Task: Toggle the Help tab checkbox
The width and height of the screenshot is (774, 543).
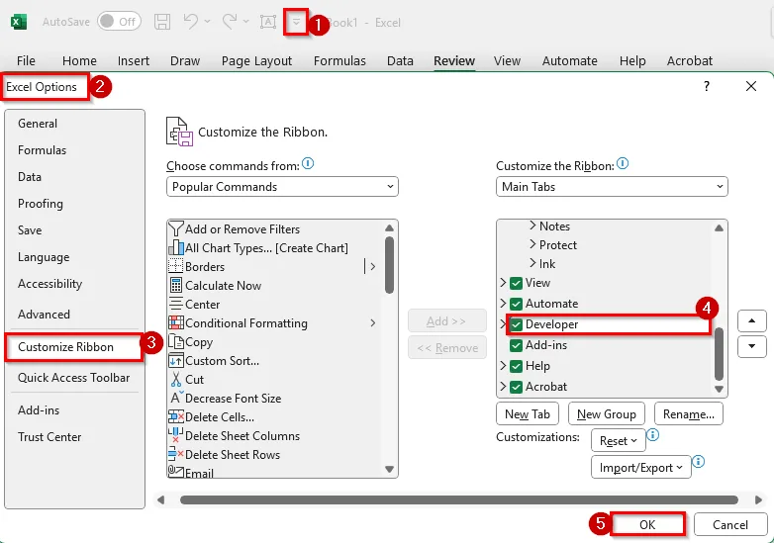Action: tap(516, 366)
